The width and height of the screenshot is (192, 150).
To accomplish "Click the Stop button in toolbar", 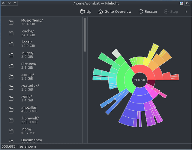I will point(171,12).
